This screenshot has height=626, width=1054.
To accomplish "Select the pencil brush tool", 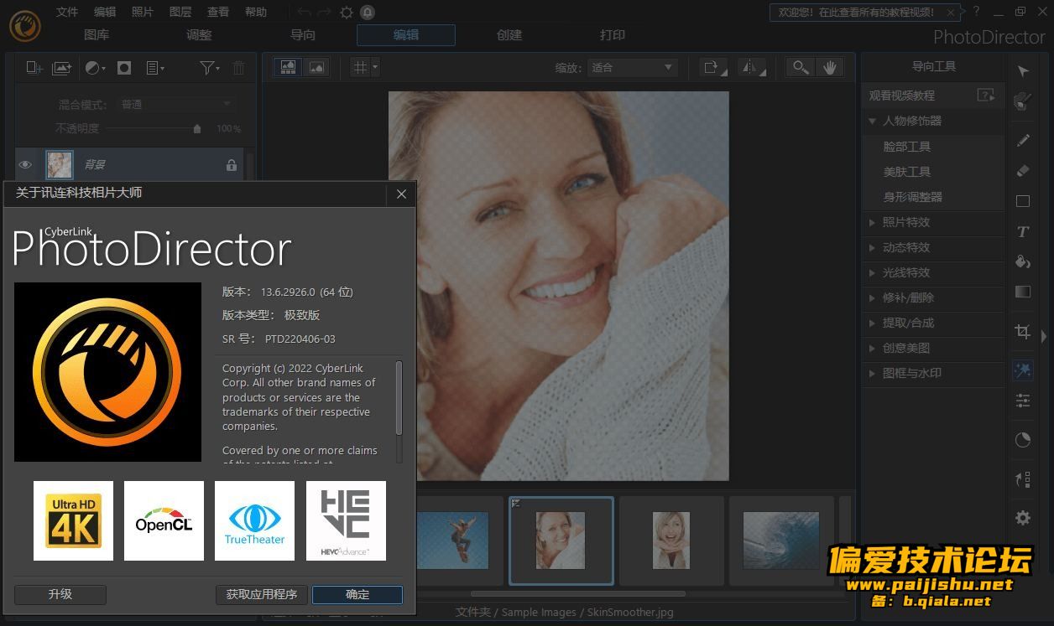I will 1022,140.
